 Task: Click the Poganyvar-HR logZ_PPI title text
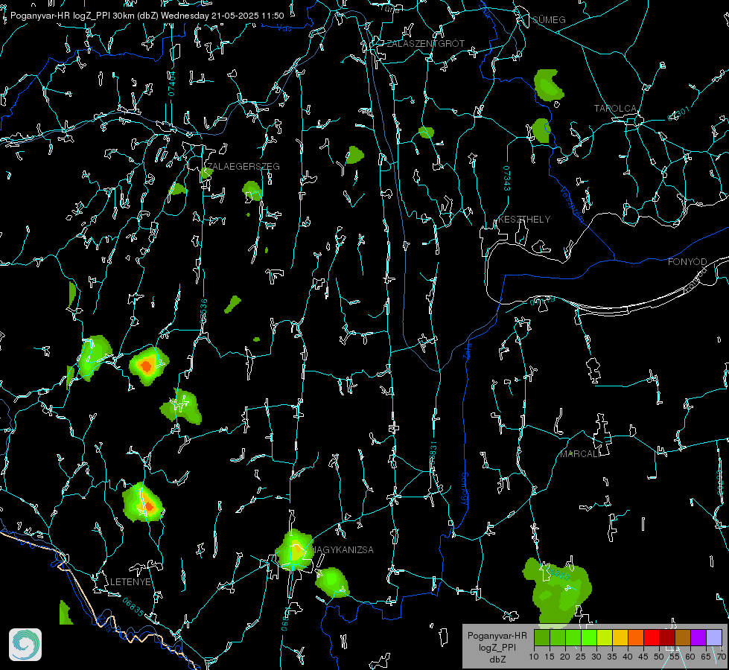(147, 16)
